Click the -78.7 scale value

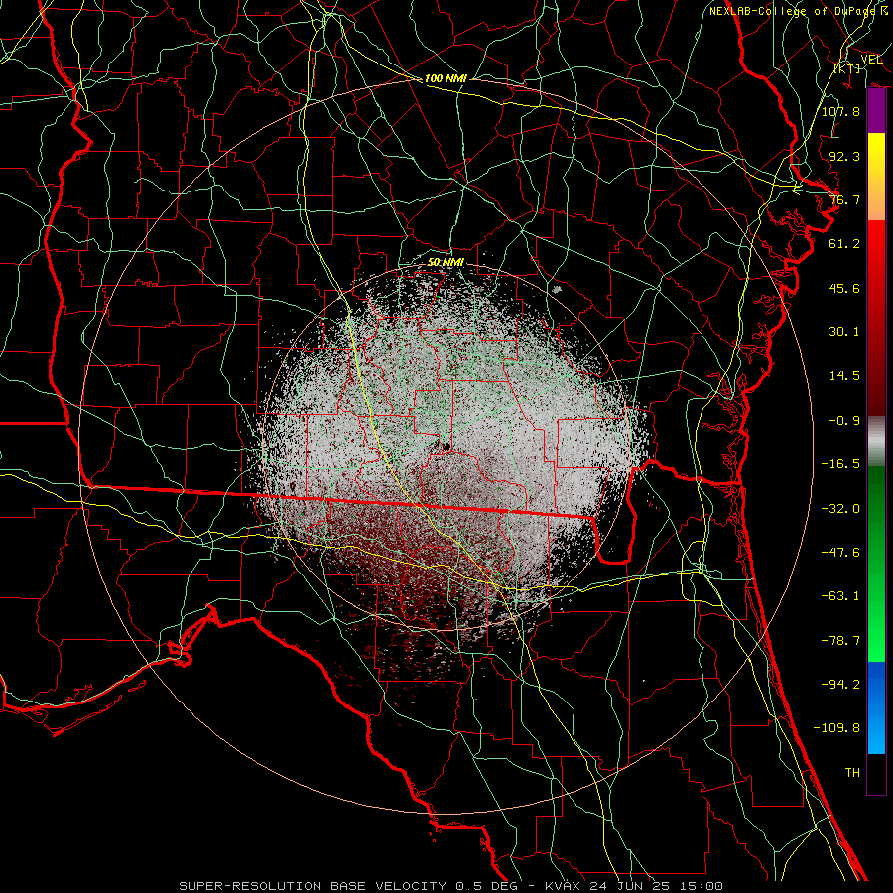pos(840,641)
